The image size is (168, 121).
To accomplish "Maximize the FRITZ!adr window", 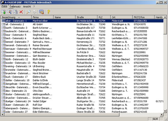I will point(161,2).
